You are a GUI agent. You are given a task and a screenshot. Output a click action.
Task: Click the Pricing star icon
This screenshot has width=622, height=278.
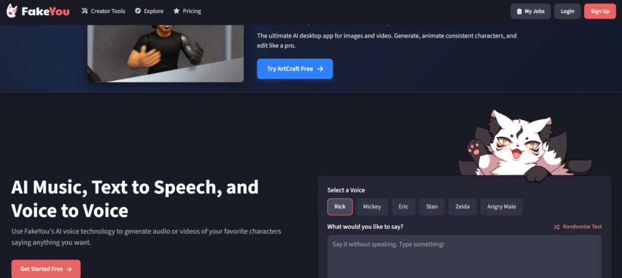176,11
